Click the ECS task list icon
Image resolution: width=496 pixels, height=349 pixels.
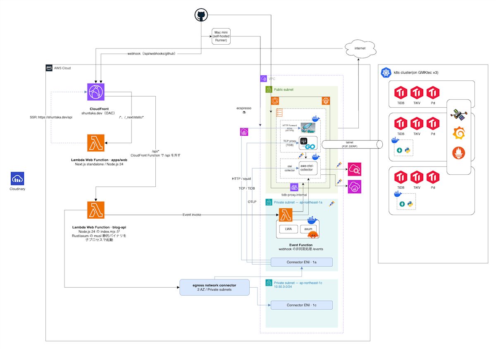tap(279, 112)
